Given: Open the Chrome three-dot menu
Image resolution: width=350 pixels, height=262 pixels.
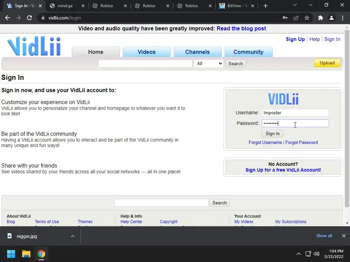Looking at the screenshot, I should (x=342, y=18).
